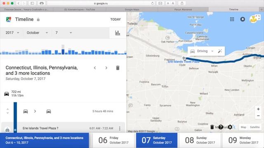Open the bar chart statistics view
Viewport: 264px width, 148px height.
(118, 33)
